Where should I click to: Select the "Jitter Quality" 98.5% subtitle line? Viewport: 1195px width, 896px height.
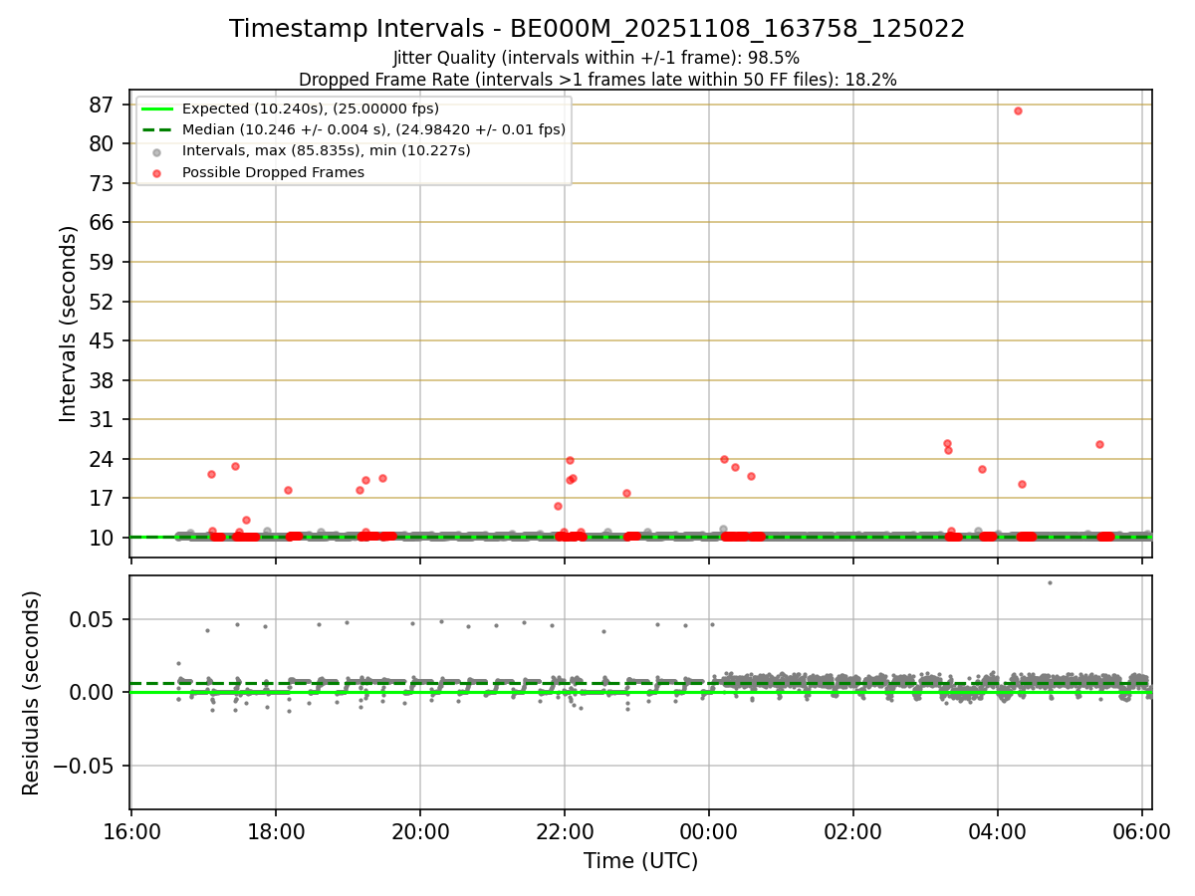click(597, 59)
